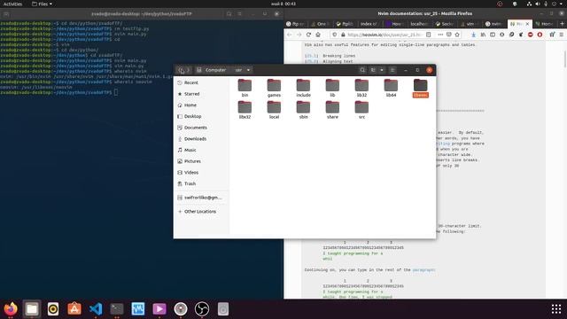
Task: Toggle the Files view mode button
Action: coord(373,70)
